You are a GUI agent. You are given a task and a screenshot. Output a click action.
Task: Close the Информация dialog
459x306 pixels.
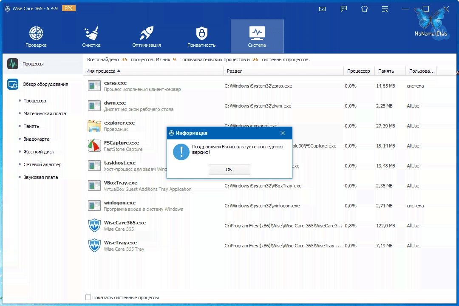click(x=283, y=133)
